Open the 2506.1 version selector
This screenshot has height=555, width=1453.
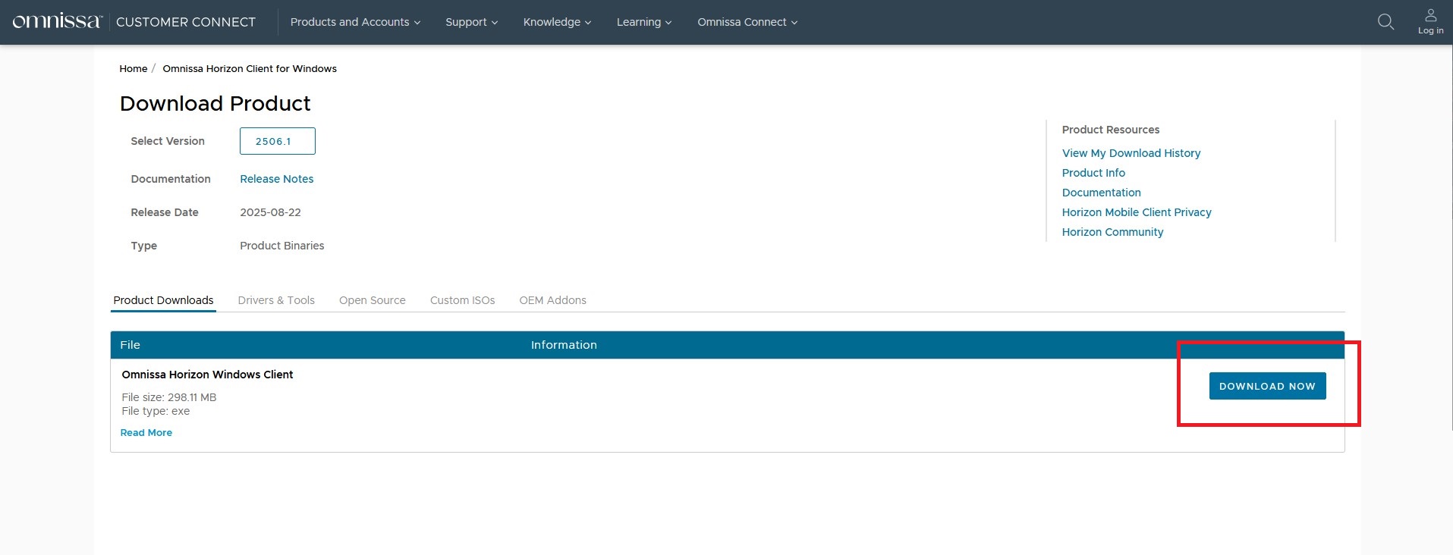[x=277, y=141]
